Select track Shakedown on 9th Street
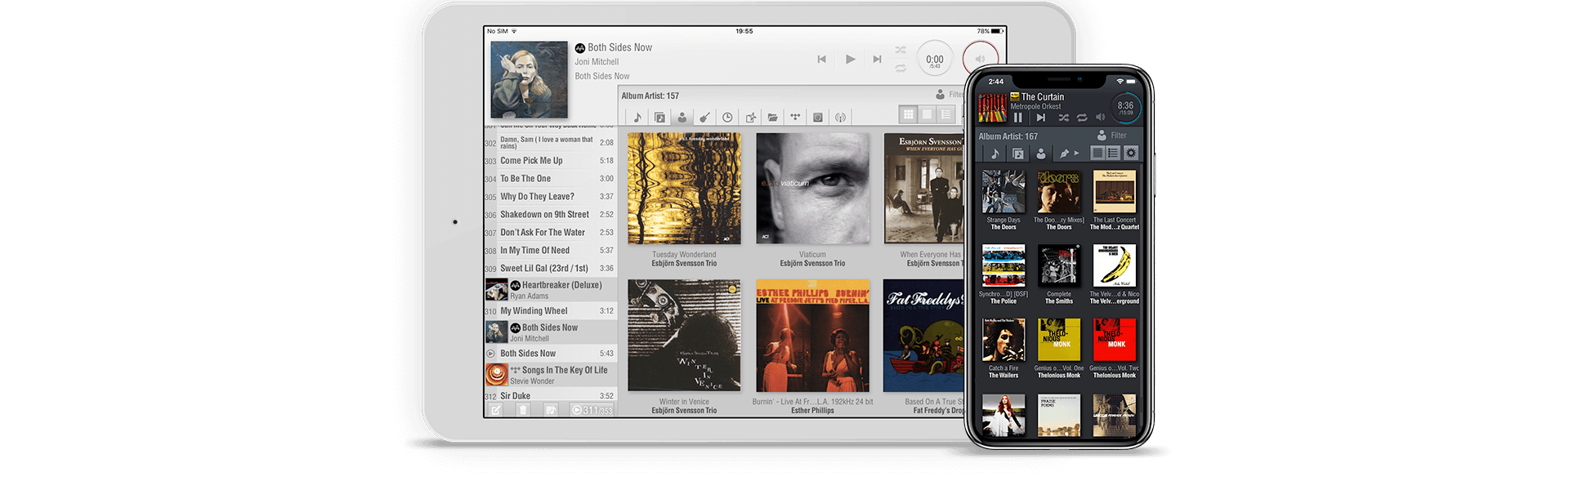1569x503 pixels. [x=550, y=215]
